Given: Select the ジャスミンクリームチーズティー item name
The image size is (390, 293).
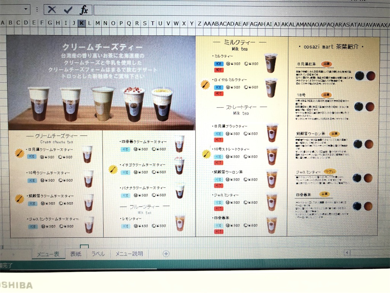Looking at the screenshot, I should tap(53, 219).
